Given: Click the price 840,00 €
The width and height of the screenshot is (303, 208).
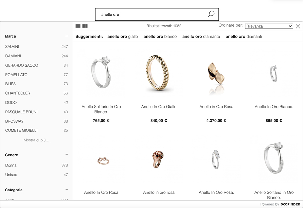Looking at the screenshot, I should pos(159,121).
